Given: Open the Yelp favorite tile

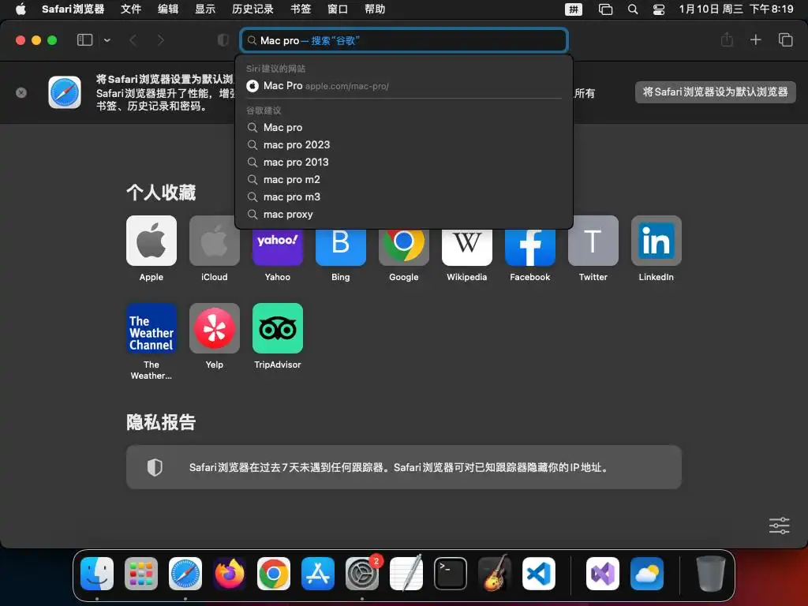Looking at the screenshot, I should coord(215,328).
